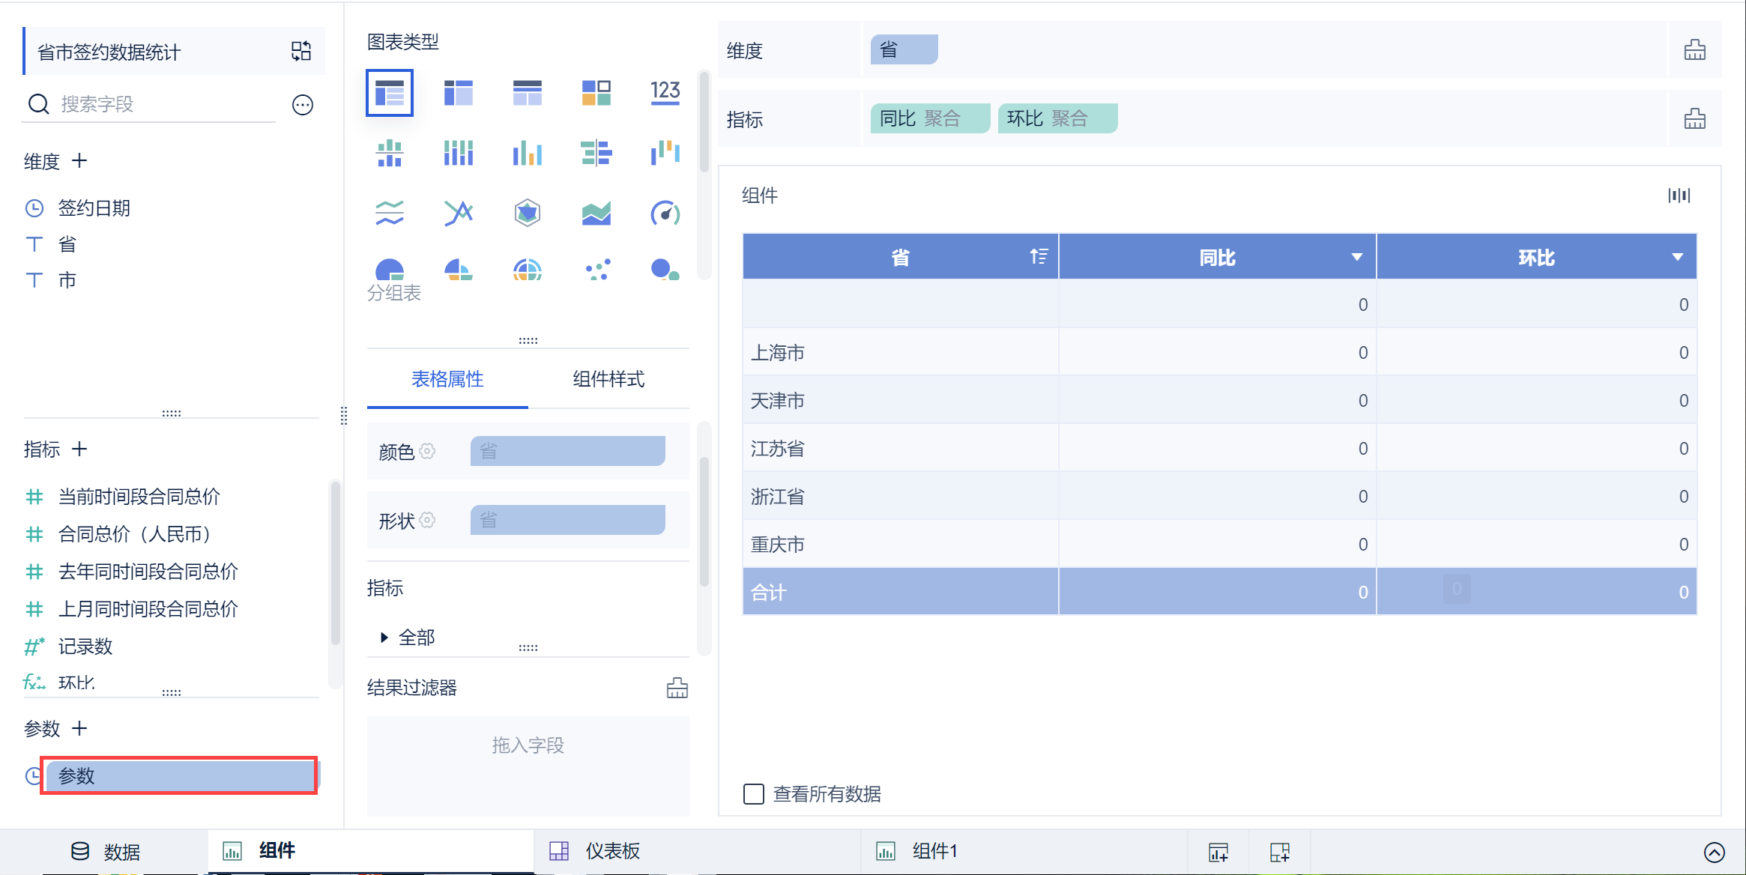This screenshot has height=875, width=1746.
Task: Click the add-dashboard icon in the bottom bar
Action: pyautogui.click(x=1279, y=852)
